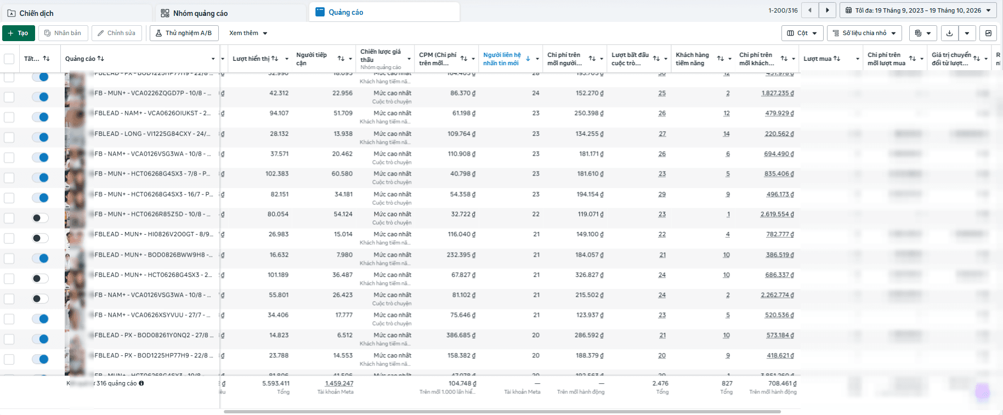
Task: Click sort arrows on Khách hàng tiềm năng column
Action: click(721, 59)
